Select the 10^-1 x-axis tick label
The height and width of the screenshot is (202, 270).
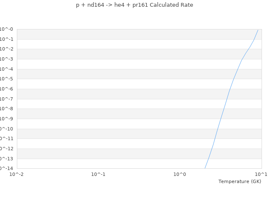point(98,174)
